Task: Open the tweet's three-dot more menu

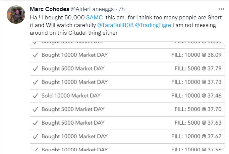Action: [x=221, y=9]
